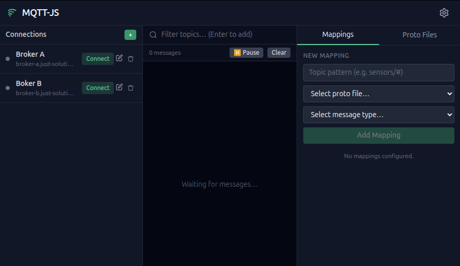
Task: Click the MQTT-JS wifi logo icon
Action: (x=12, y=13)
